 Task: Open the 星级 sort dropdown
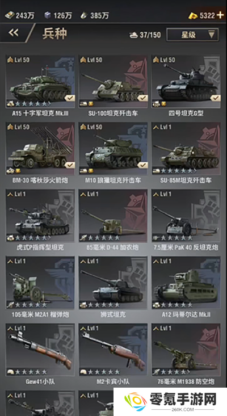192,35
